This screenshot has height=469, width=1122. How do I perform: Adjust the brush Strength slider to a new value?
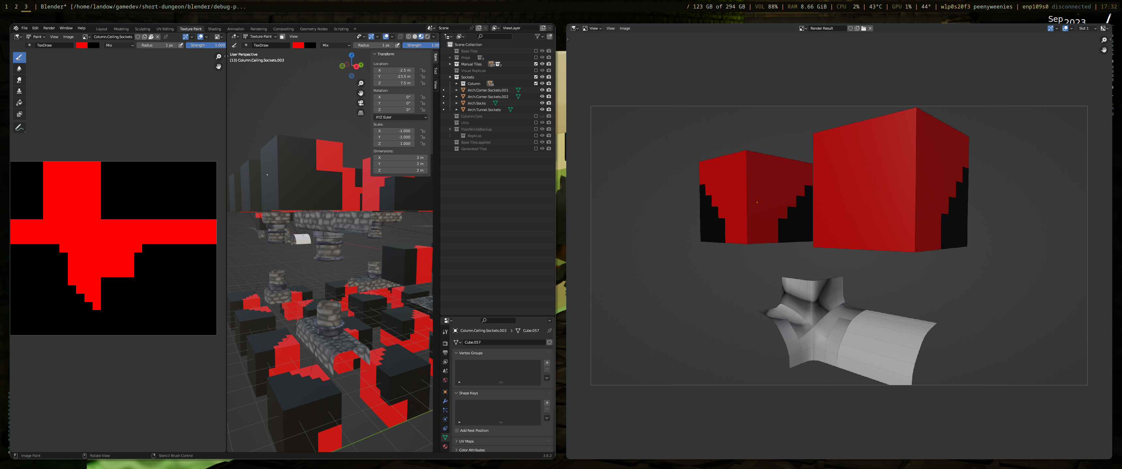pos(205,45)
